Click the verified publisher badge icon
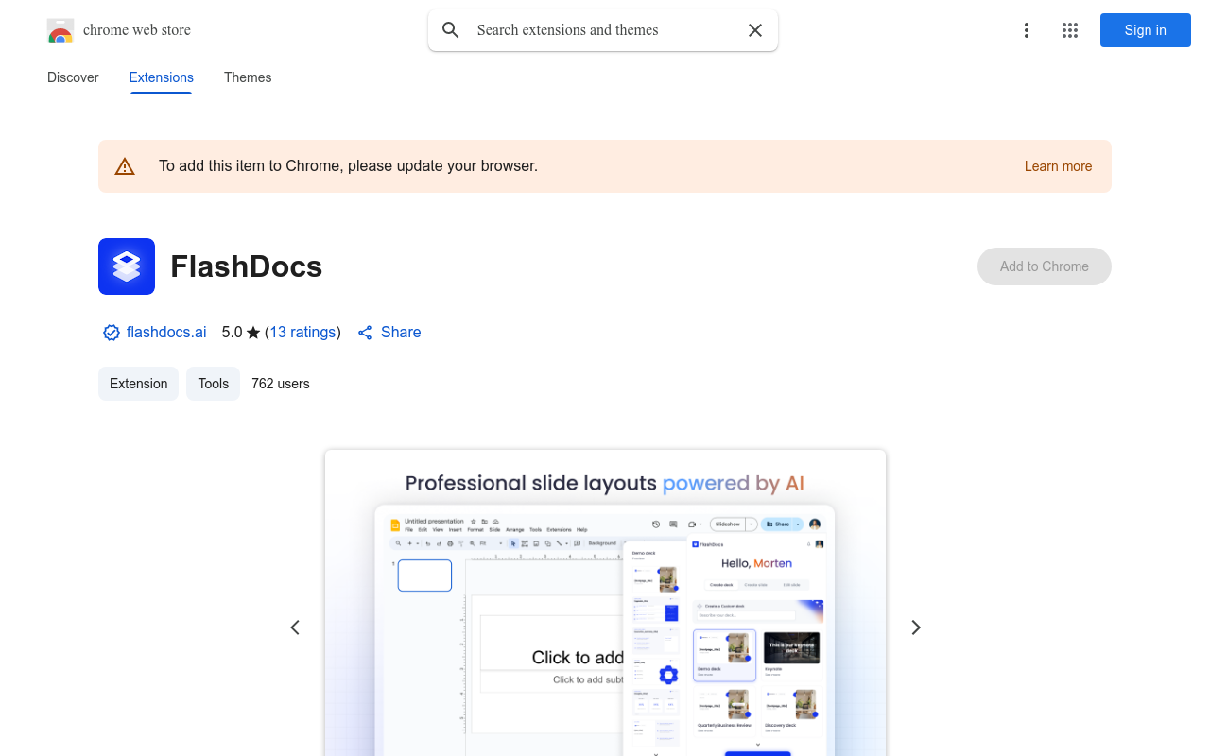The width and height of the screenshot is (1210, 756). [x=112, y=333]
